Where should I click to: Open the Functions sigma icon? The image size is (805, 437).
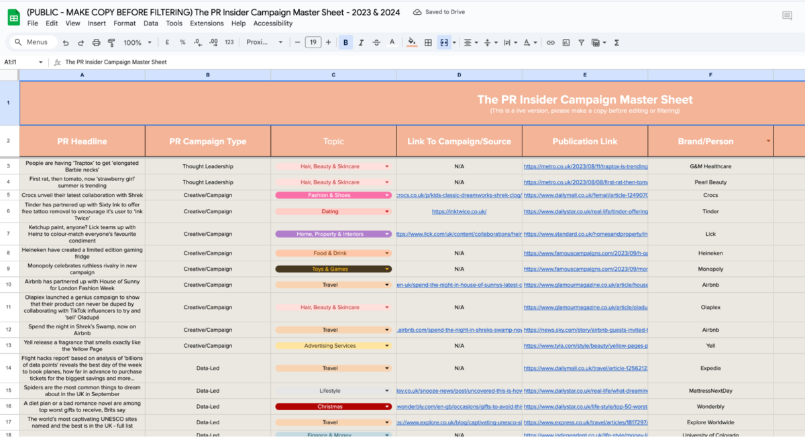click(x=616, y=42)
